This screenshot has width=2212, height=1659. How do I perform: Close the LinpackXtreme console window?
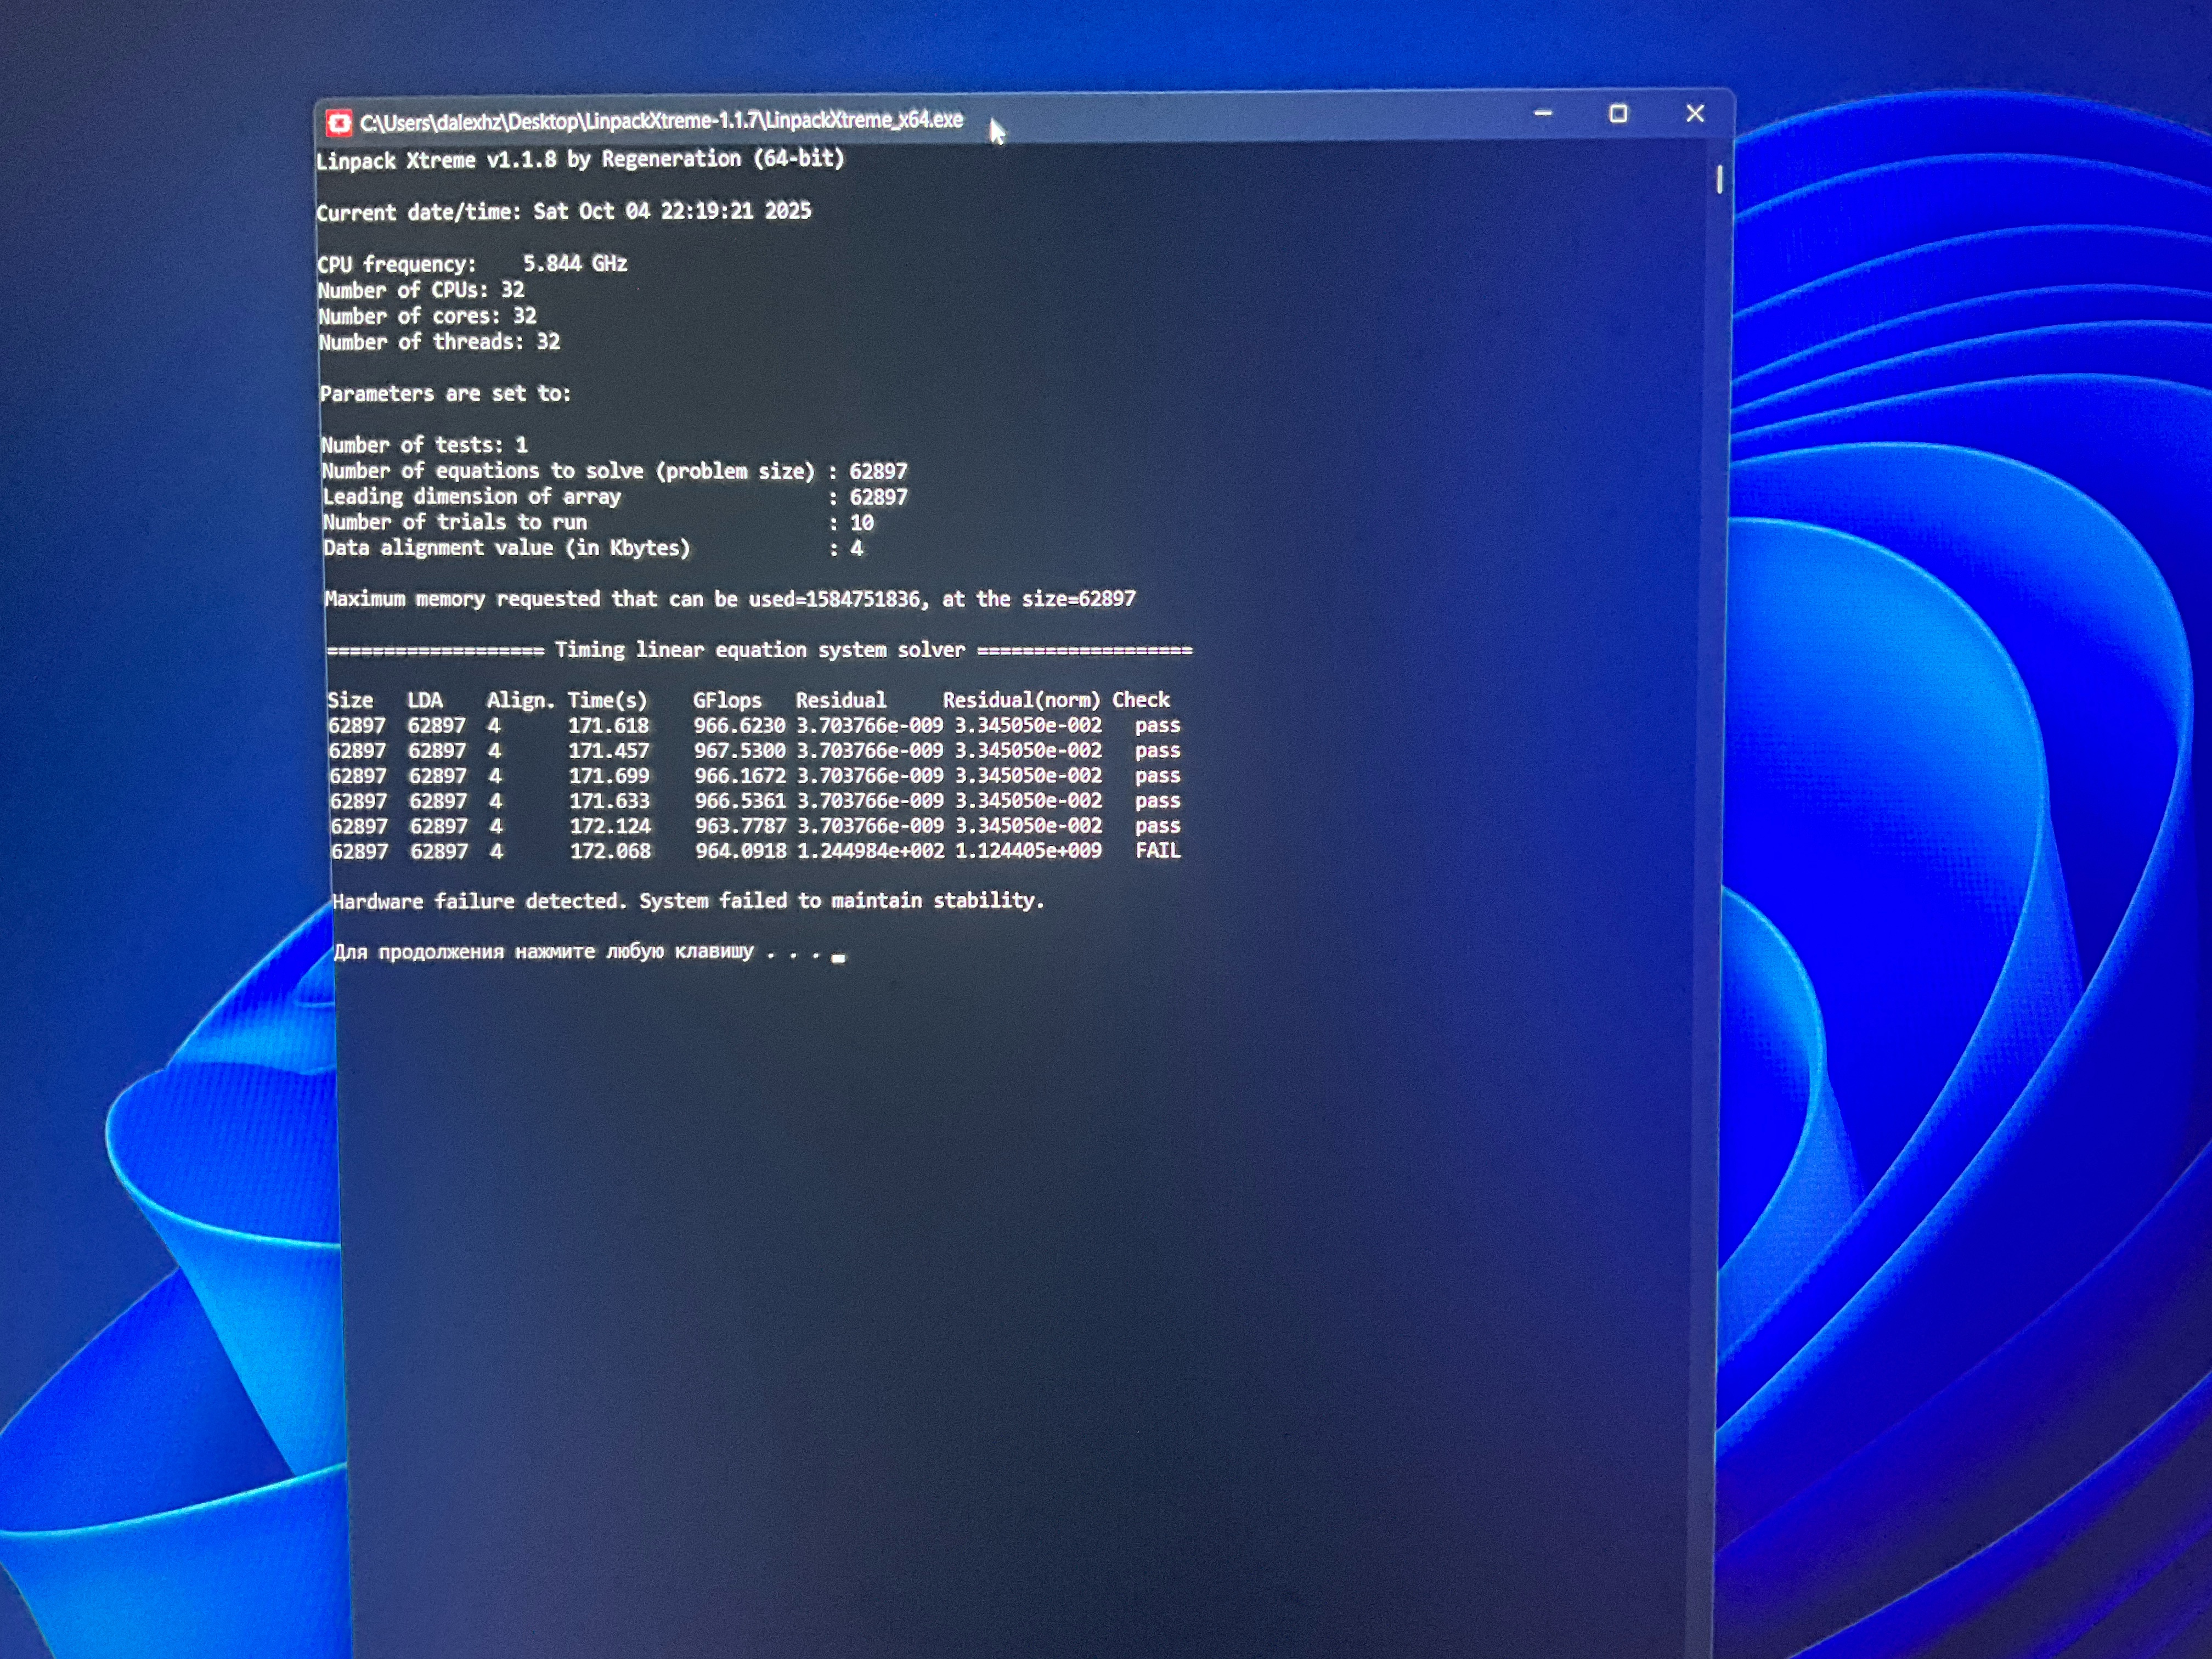[x=1694, y=114]
